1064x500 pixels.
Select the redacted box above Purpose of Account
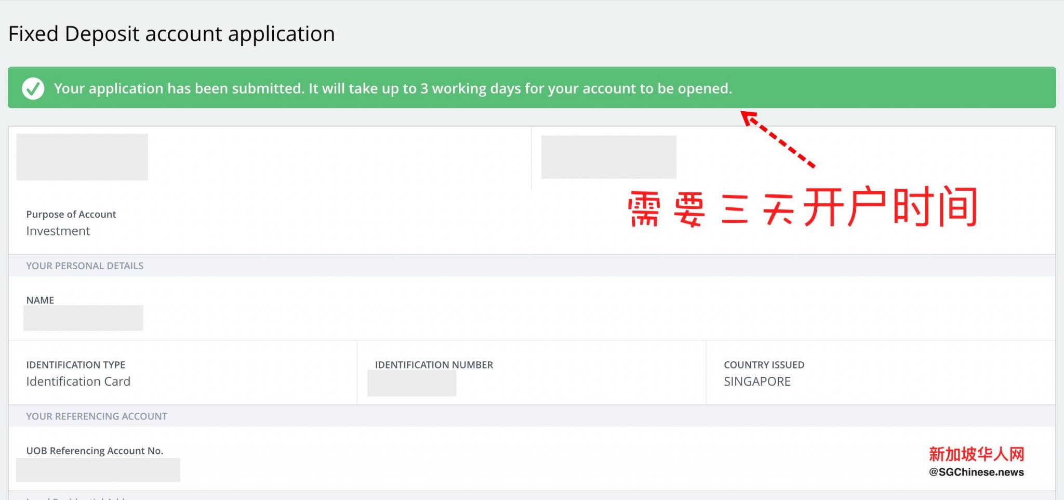pyautogui.click(x=82, y=157)
